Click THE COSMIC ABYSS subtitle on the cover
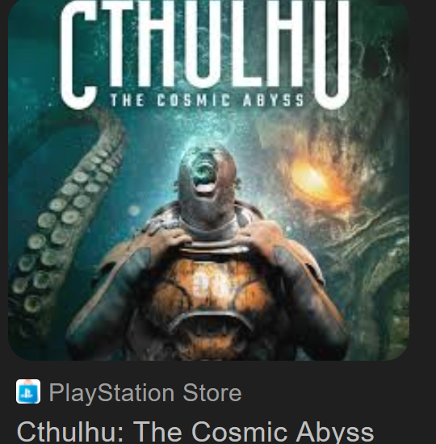This screenshot has width=436, height=444. [x=208, y=100]
